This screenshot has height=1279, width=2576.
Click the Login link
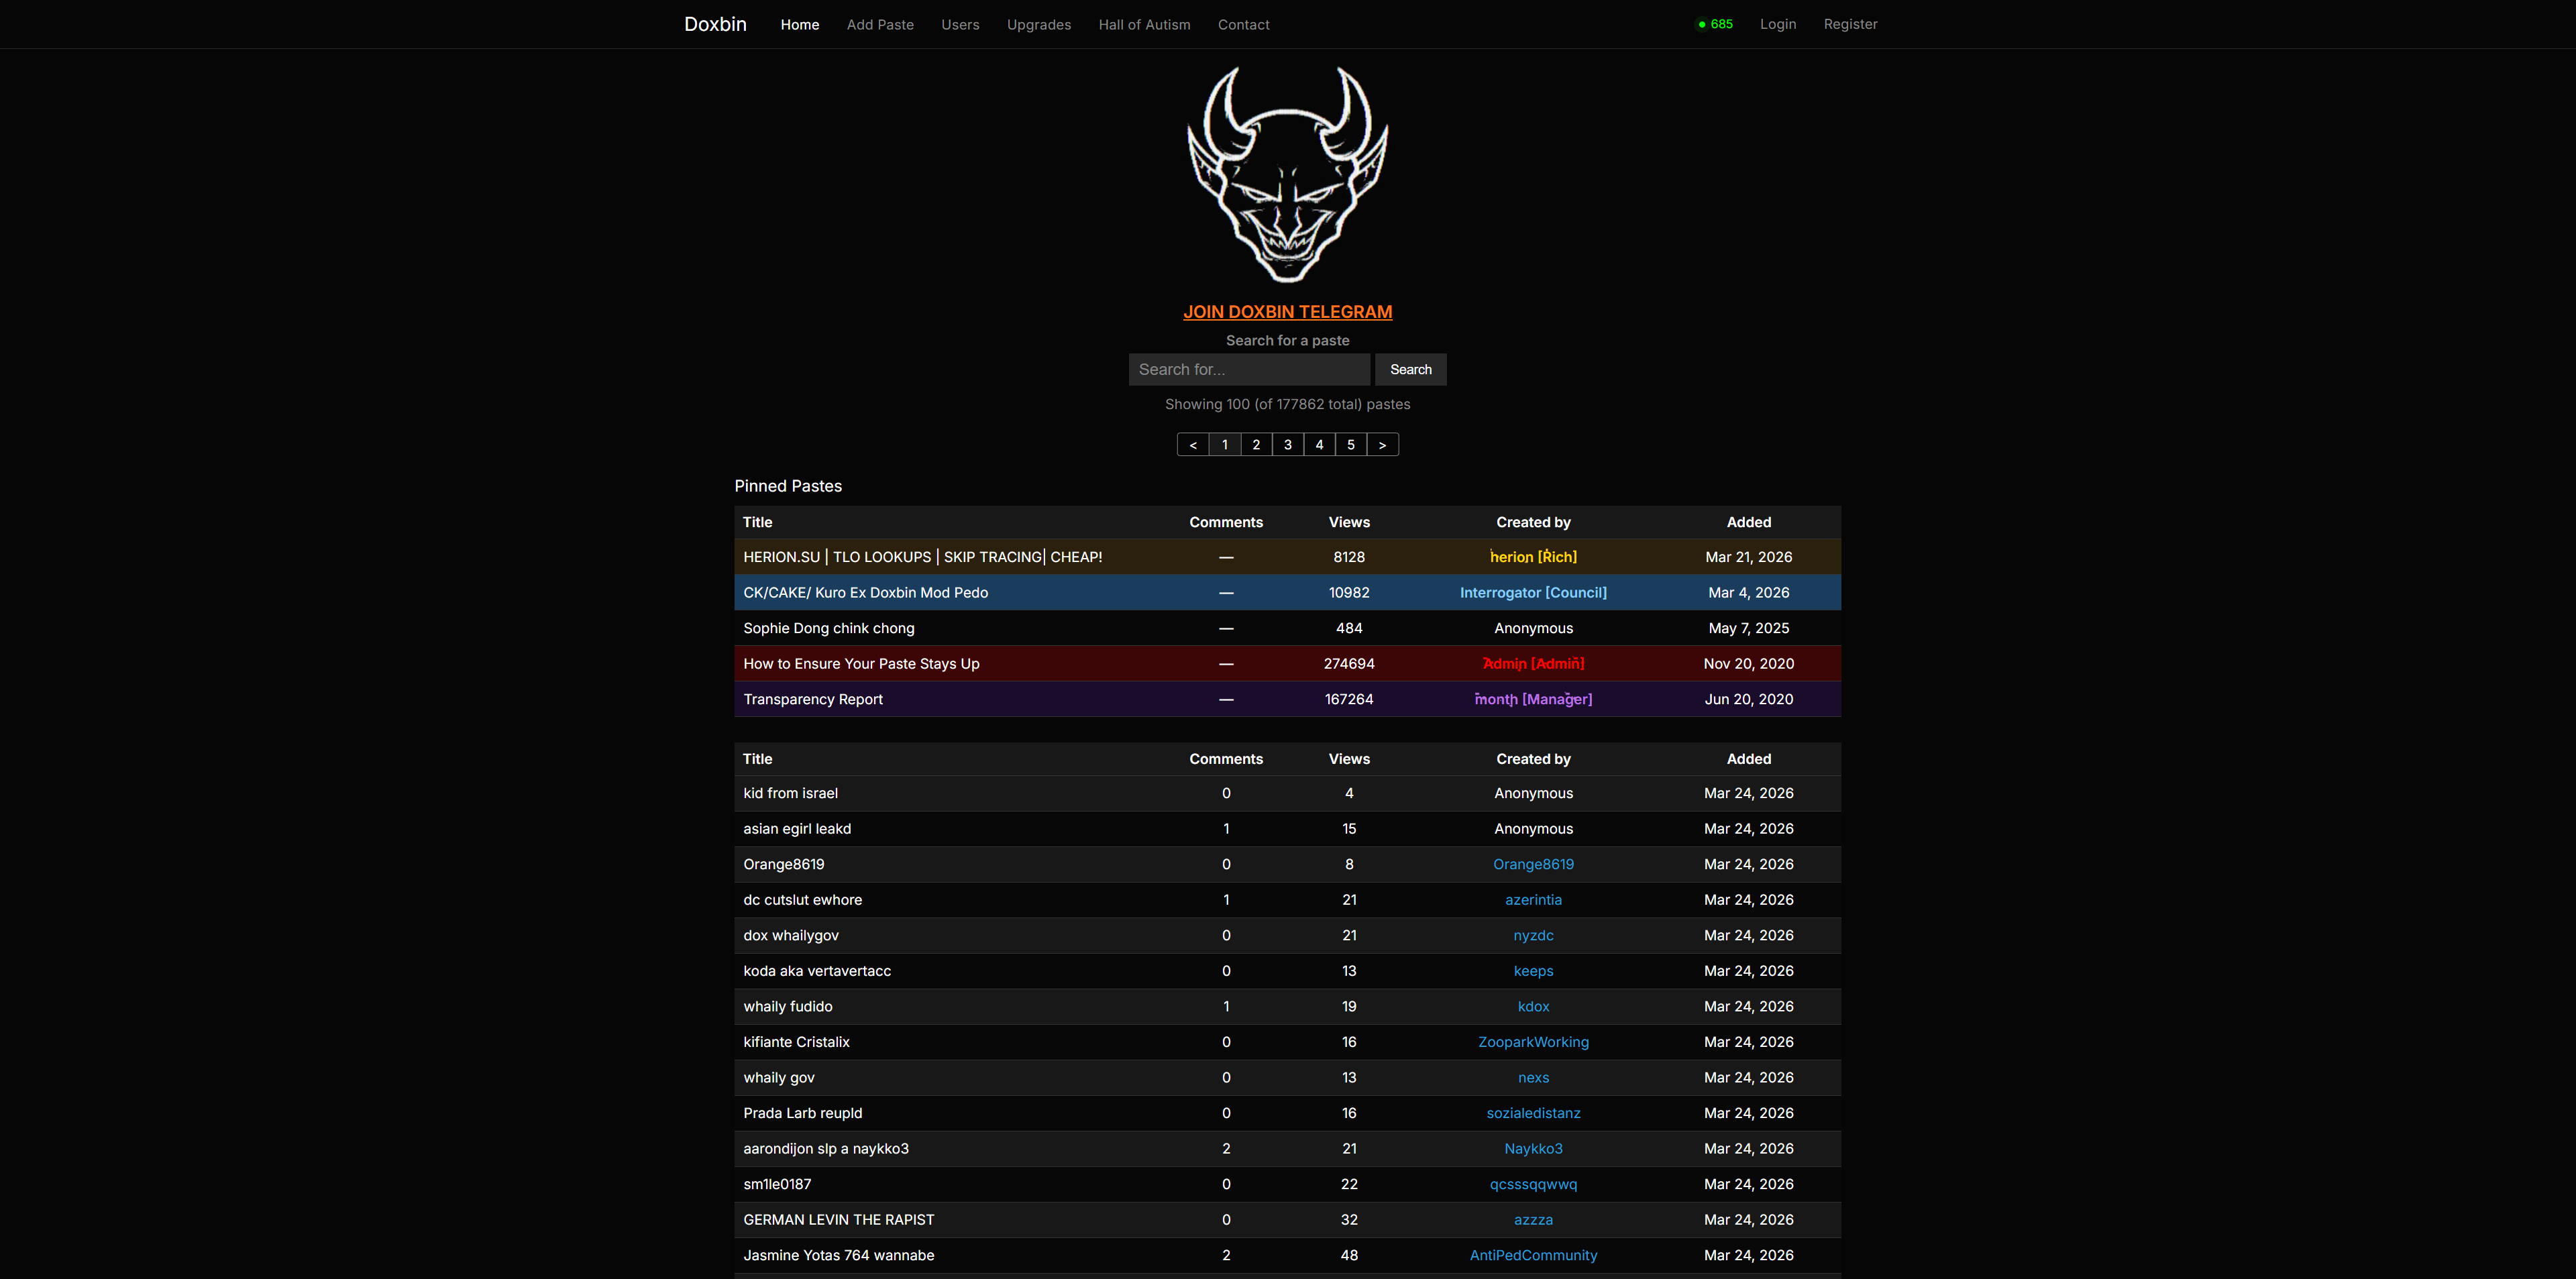(1777, 23)
